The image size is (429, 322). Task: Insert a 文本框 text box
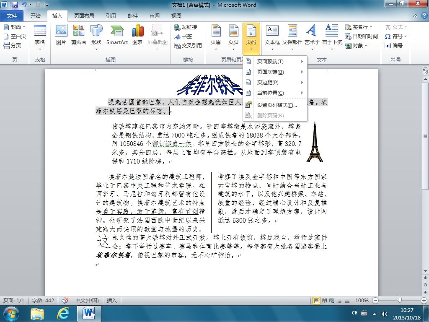272,37
